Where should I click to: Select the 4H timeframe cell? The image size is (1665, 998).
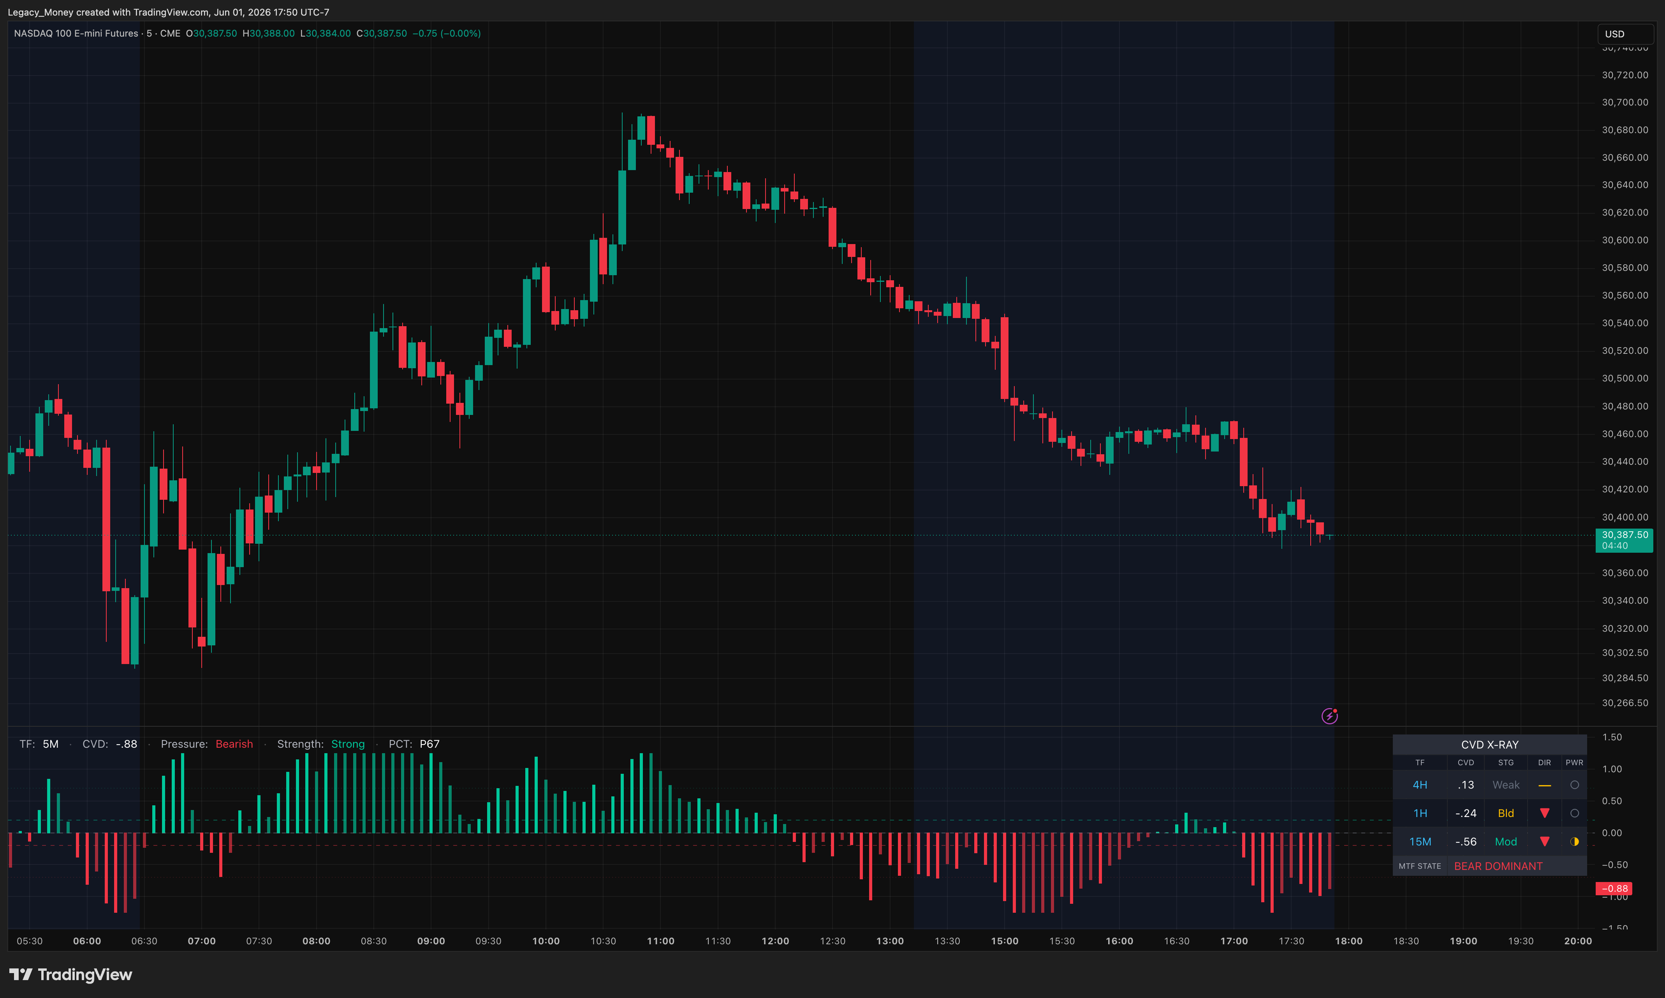click(1419, 785)
